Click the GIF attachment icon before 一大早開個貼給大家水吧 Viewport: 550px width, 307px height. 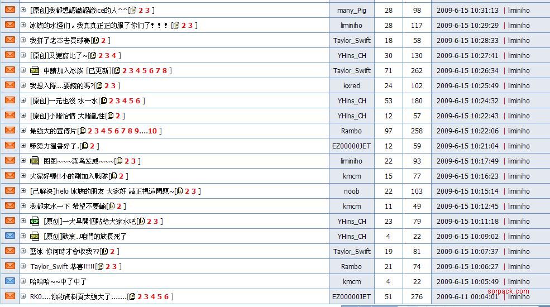[x=35, y=221]
